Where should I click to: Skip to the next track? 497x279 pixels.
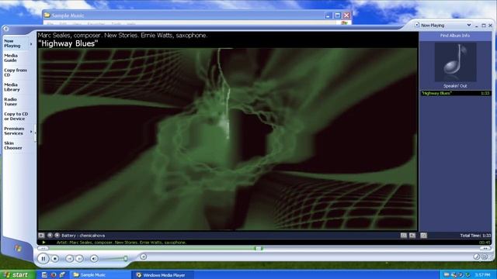click(x=79, y=259)
